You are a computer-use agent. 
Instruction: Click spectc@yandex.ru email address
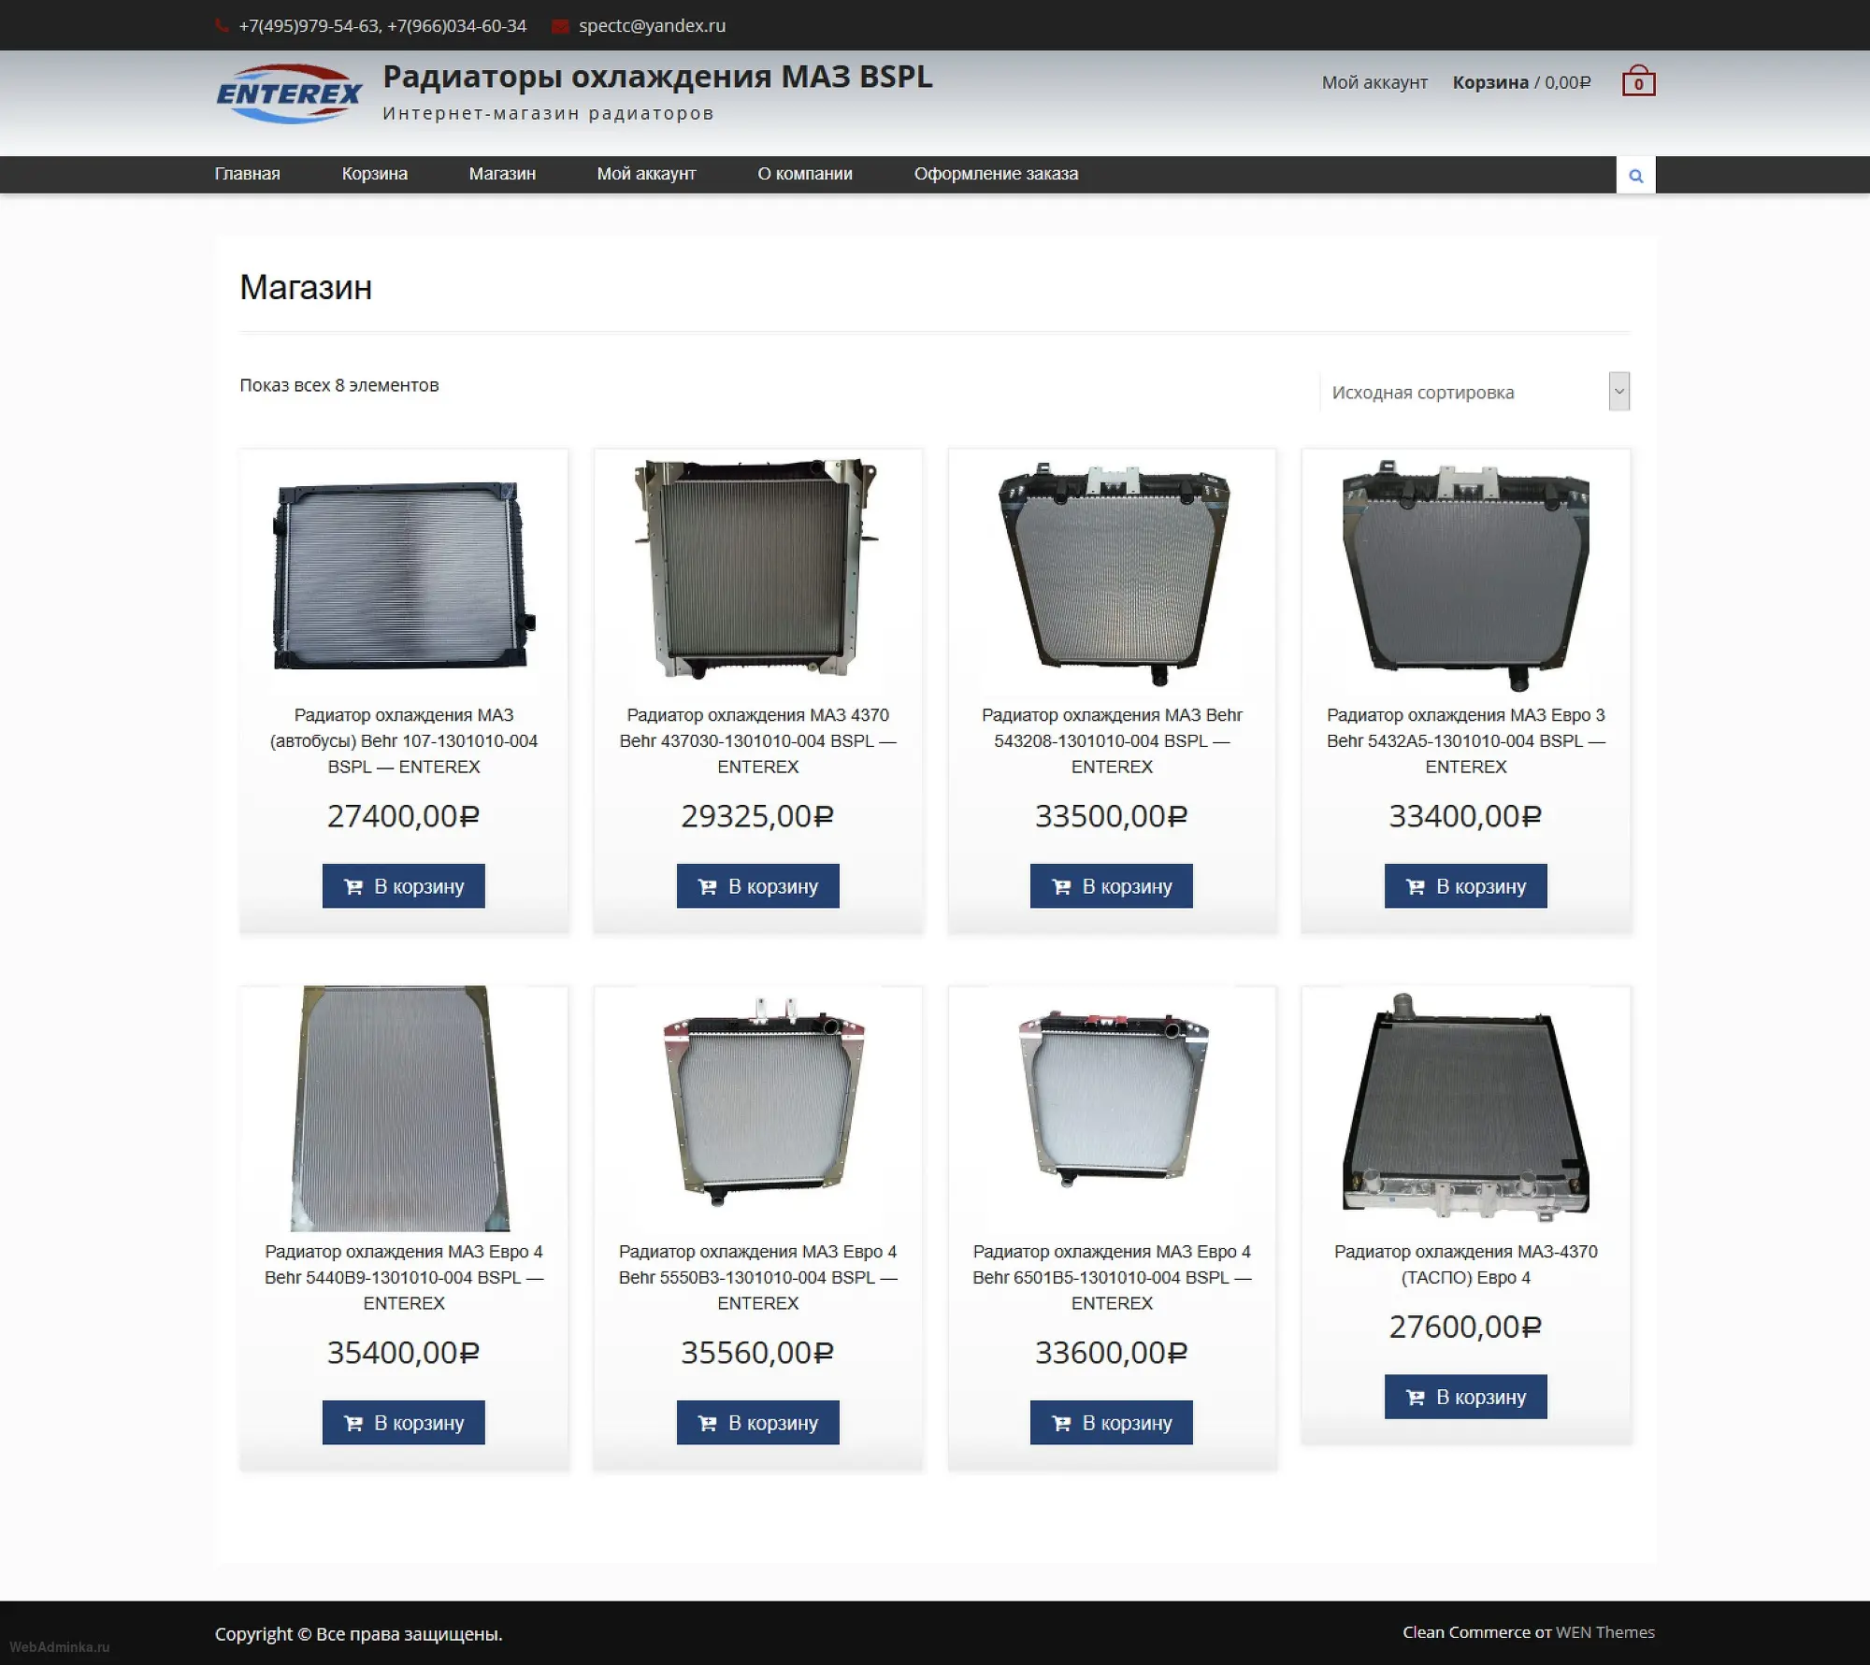coord(652,26)
